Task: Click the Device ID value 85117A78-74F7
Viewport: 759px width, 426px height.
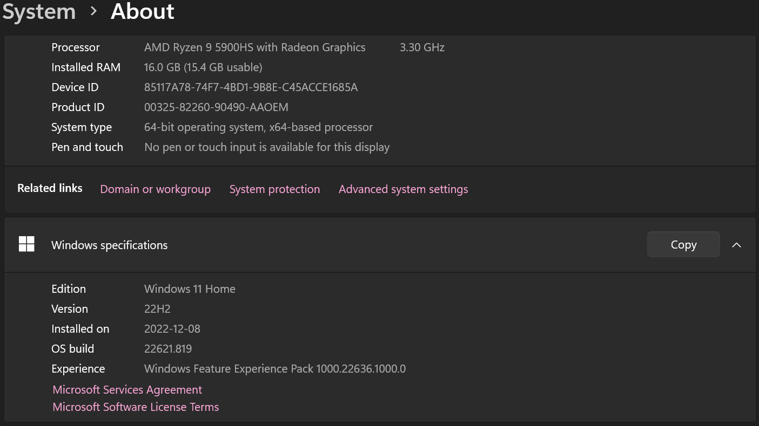Action: pyautogui.click(x=251, y=87)
